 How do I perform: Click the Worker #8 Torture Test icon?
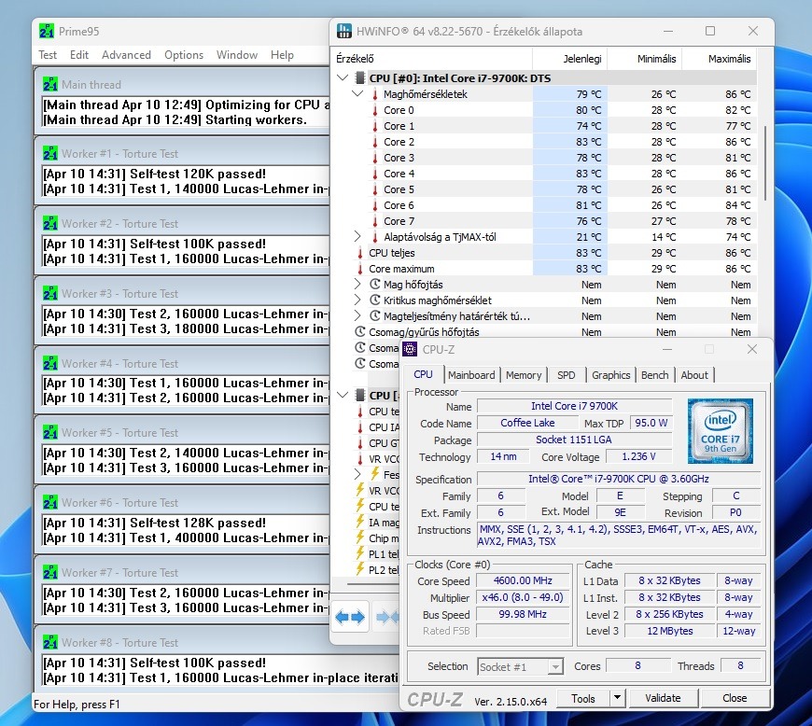50,643
